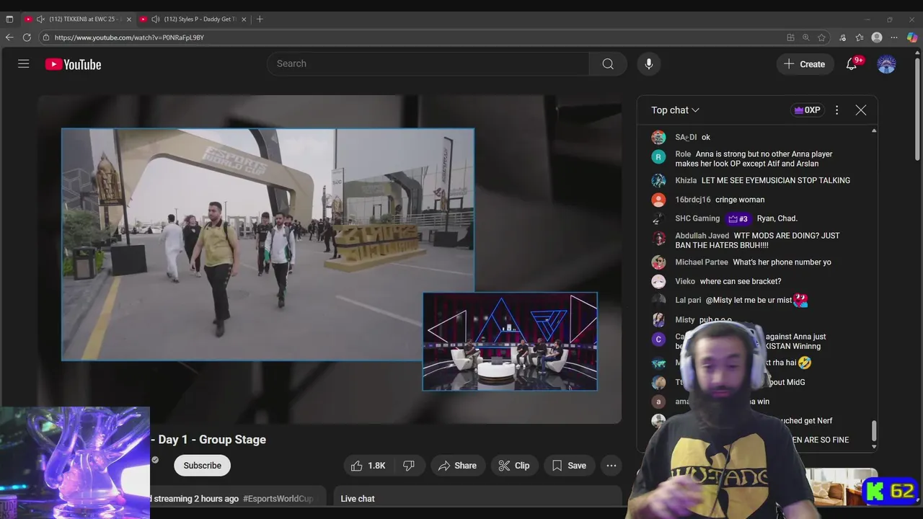Open the Create button

(x=805, y=64)
